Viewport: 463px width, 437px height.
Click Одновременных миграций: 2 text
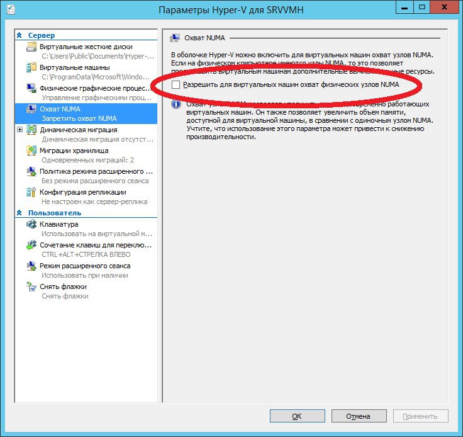click(87, 160)
